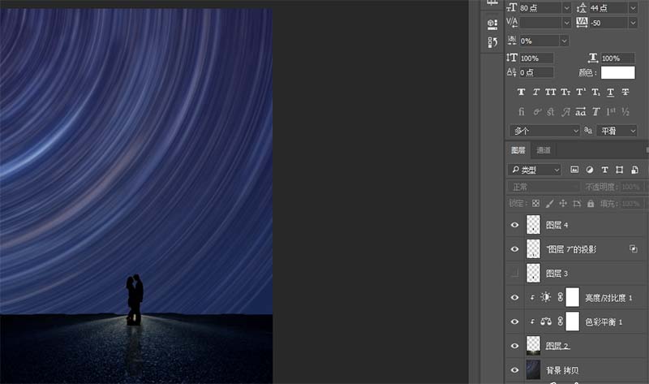
Task: Open the collapsed panel icon above History
Action: click(492, 24)
